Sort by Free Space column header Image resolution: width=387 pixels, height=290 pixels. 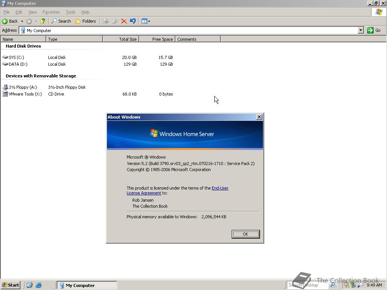(157, 39)
